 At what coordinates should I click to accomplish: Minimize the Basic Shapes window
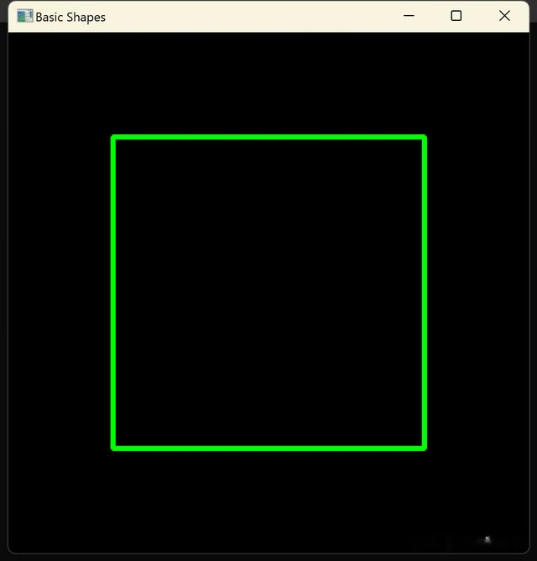[x=409, y=16]
